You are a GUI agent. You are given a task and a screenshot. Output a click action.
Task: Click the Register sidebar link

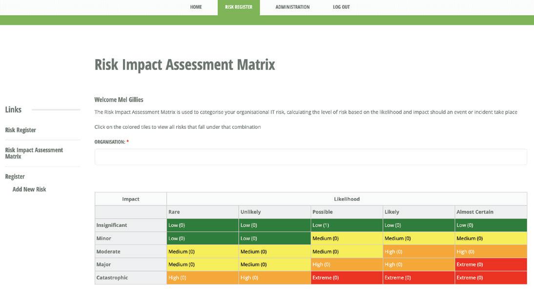[15, 177]
